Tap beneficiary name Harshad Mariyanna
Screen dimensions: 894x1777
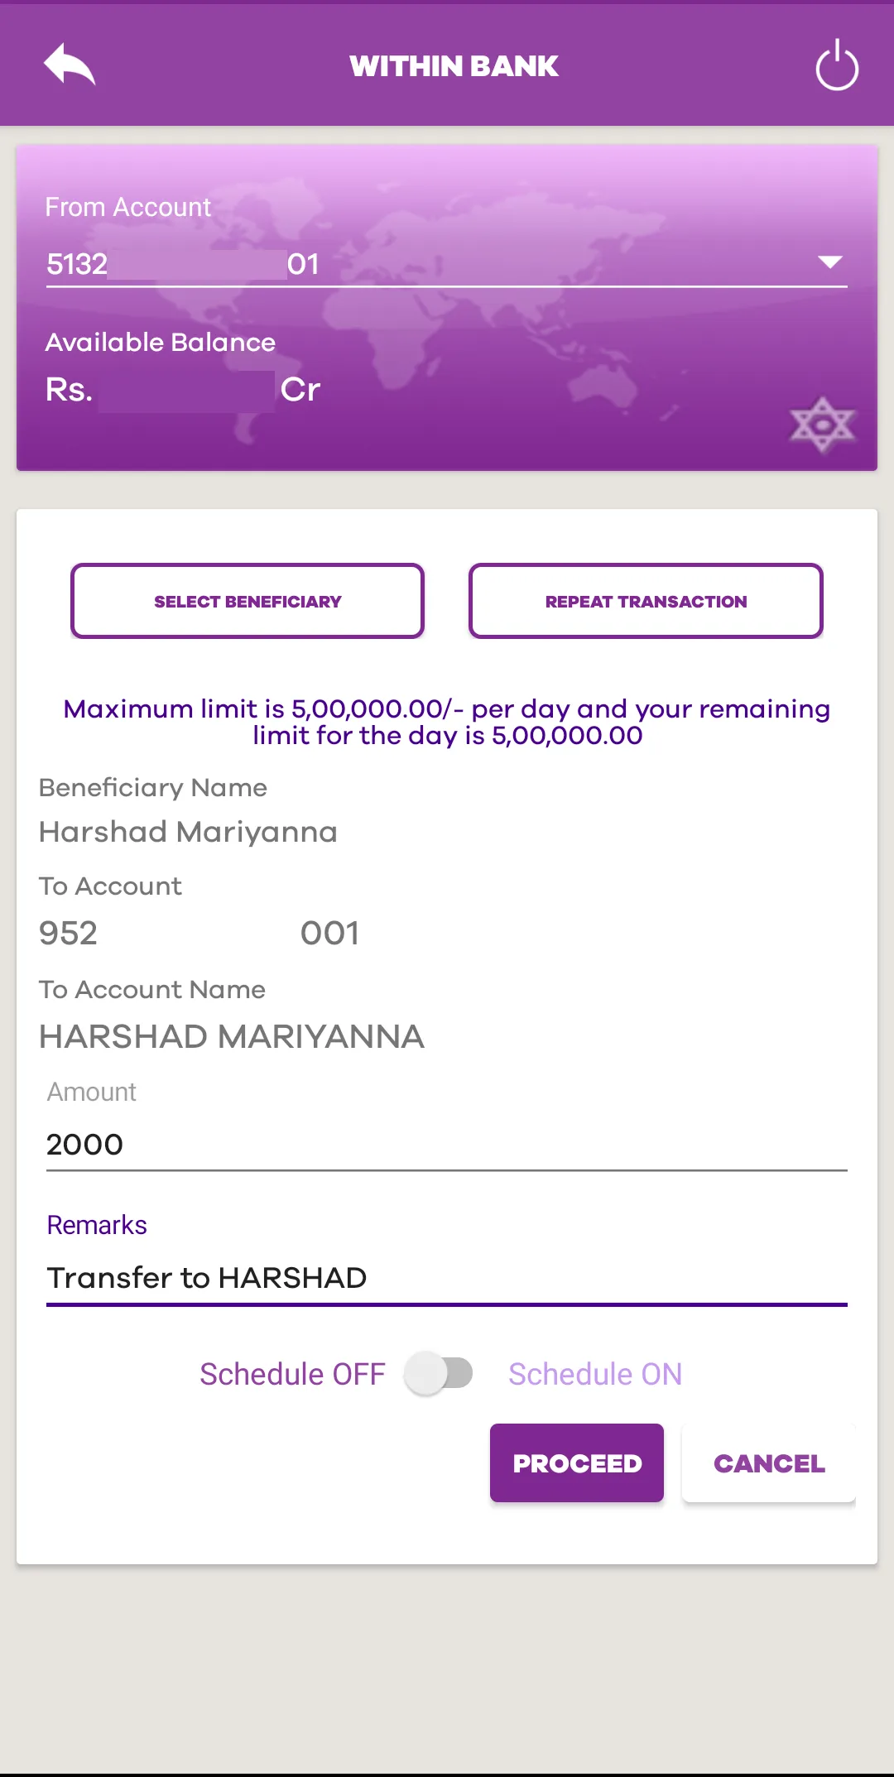point(188,832)
